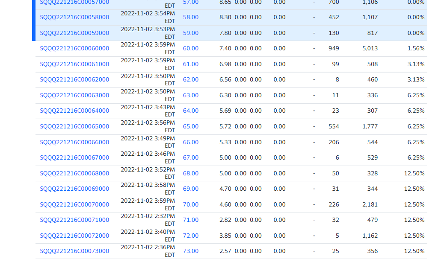Image resolution: width=441 pixels, height=259 pixels.
Task: Click volume value 226
Action: 334,204
